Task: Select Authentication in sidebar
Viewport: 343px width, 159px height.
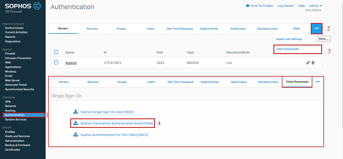Action: click(24, 115)
